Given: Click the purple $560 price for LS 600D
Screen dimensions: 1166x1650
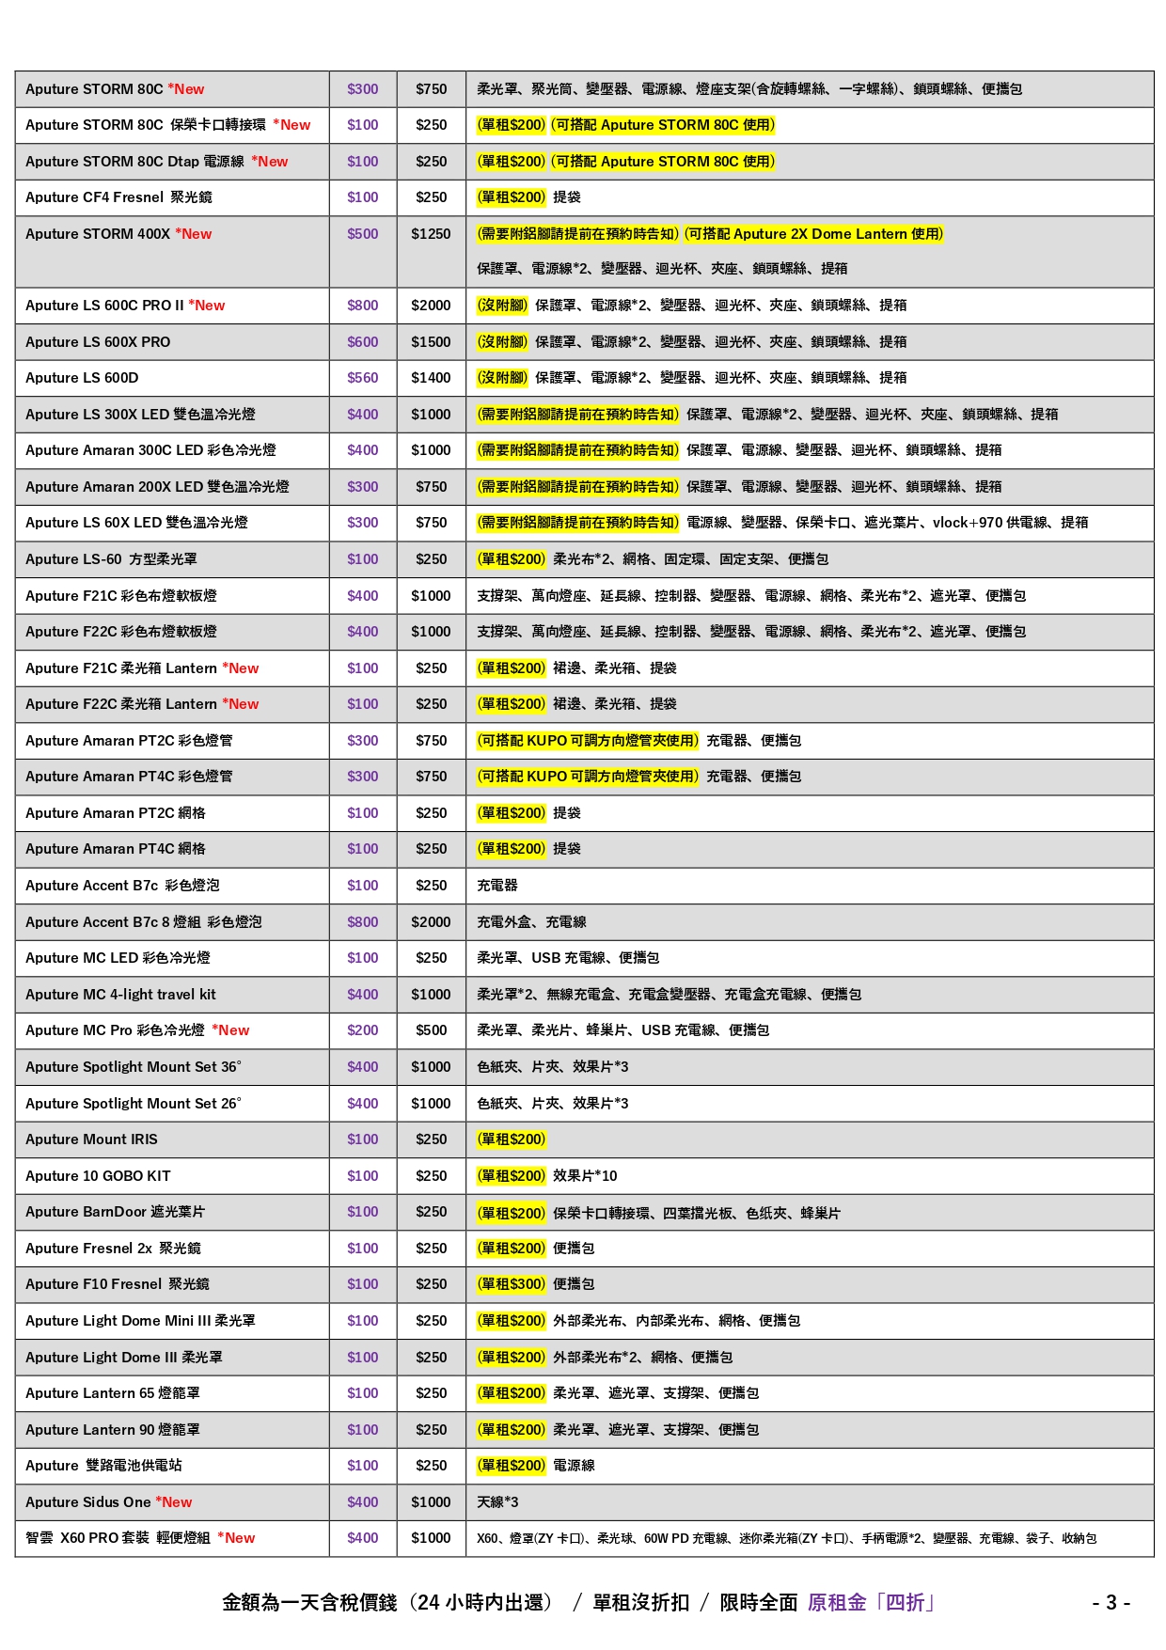Looking at the screenshot, I should [x=362, y=378].
